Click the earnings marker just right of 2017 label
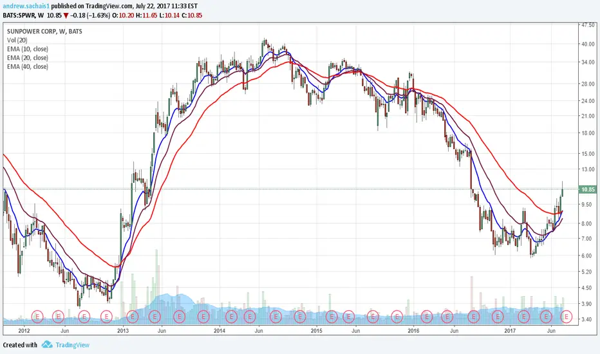600x354 pixels. click(x=523, y=317)
